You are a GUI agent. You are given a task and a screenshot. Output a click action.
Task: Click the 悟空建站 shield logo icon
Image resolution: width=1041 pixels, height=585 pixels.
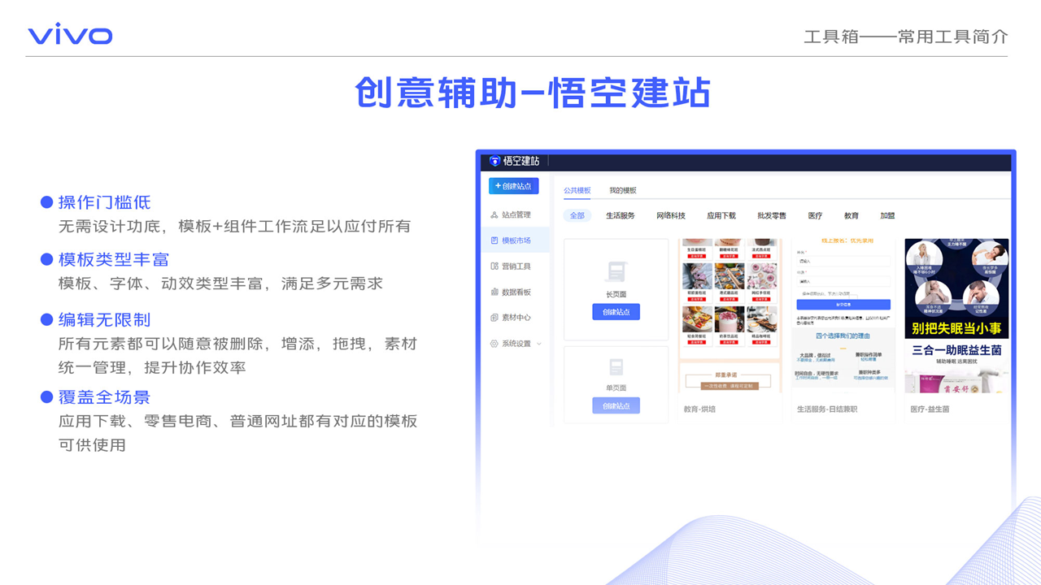[x=494, y=161]
